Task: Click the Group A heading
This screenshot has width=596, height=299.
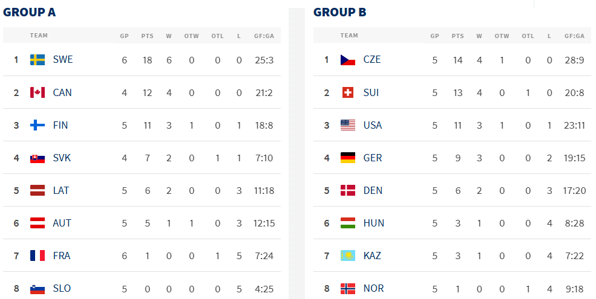Action: [x=29, y=12]
